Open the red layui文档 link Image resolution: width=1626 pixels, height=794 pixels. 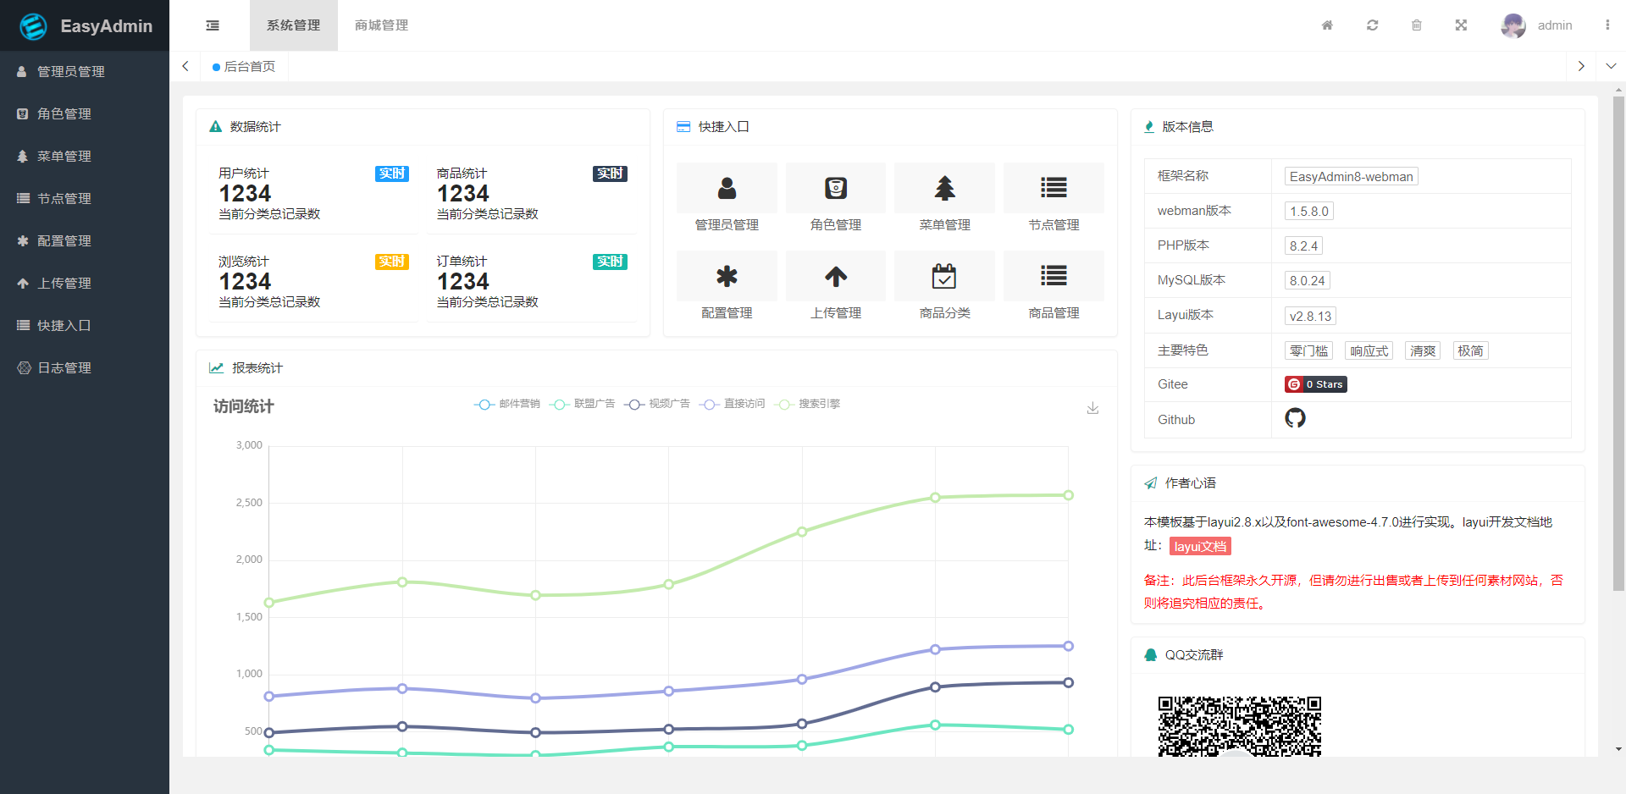tap(1200, 547)
